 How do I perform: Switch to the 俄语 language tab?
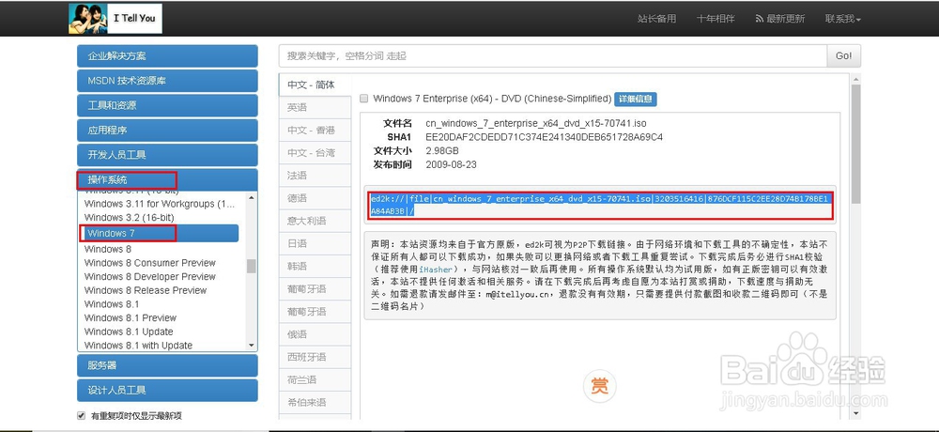click(x=315, y=334)
